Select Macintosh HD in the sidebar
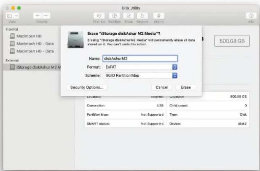Image resolution: width=260 pixels, height=171 pixels. [x=29, y=36]
